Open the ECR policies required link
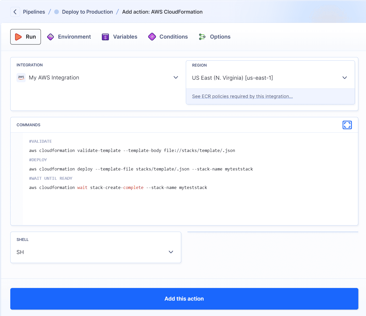 tap(242, 96)
